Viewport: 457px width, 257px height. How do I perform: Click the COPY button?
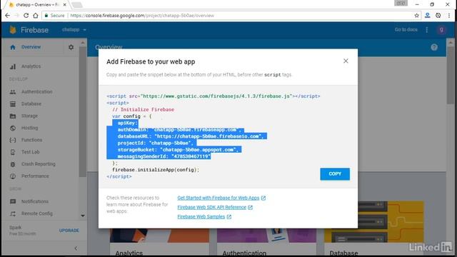tap(335, 174)
